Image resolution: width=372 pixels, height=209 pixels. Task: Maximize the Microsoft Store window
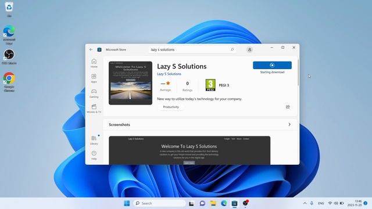click(x=283, y=48)
